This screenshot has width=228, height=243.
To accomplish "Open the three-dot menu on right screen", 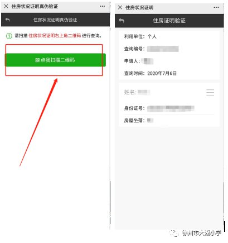I will [216, 7].
